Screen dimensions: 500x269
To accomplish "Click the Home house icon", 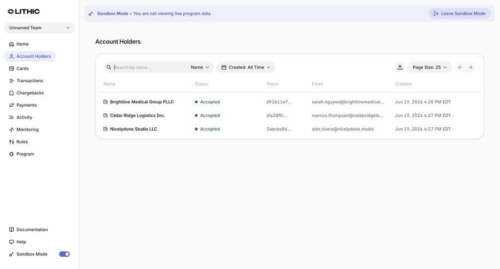I will pos(12,44).
